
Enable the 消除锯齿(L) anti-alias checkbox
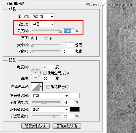point(48,87)
